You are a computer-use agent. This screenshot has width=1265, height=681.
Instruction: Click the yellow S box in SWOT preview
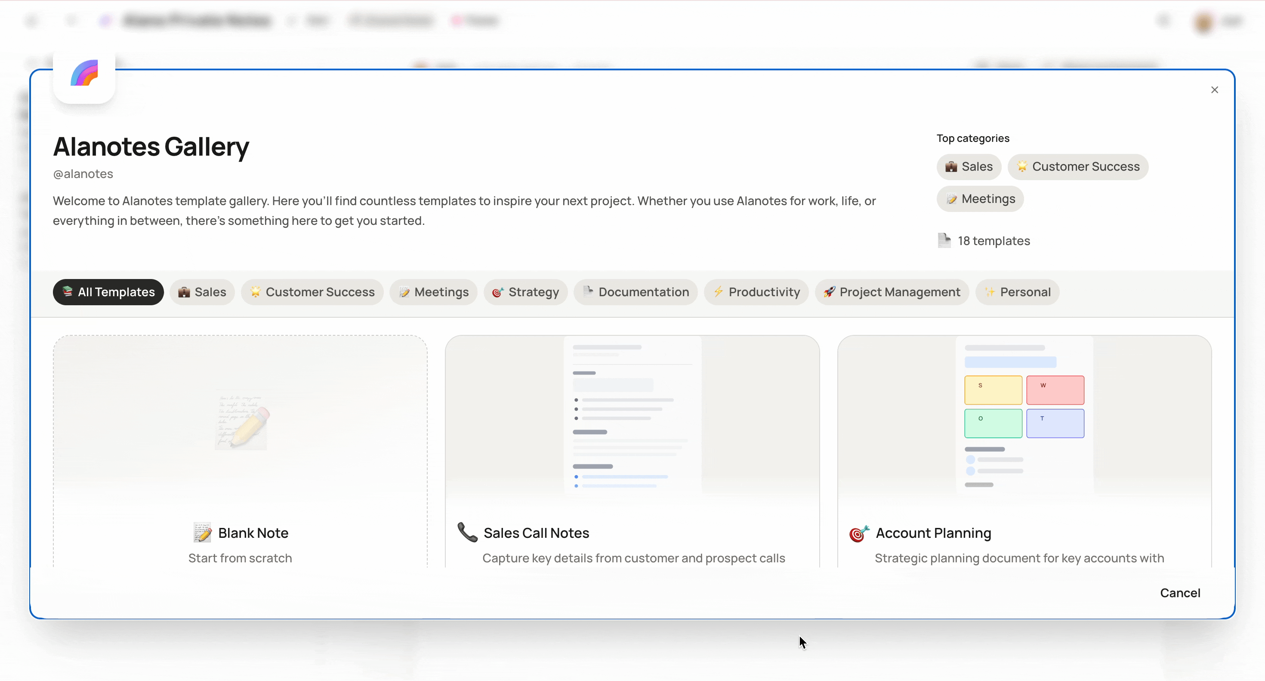993,390
